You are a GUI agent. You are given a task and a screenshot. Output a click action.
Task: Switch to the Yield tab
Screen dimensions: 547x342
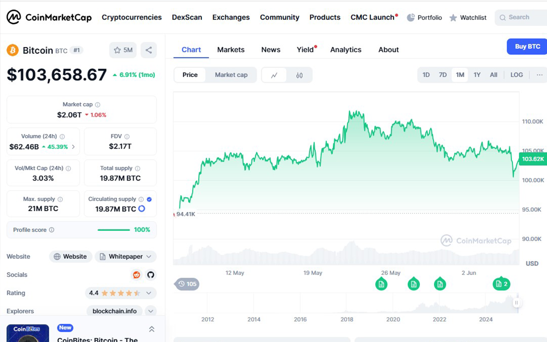pos(306,50)
